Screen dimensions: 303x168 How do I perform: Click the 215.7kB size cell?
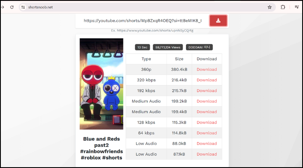pos(179,90)
